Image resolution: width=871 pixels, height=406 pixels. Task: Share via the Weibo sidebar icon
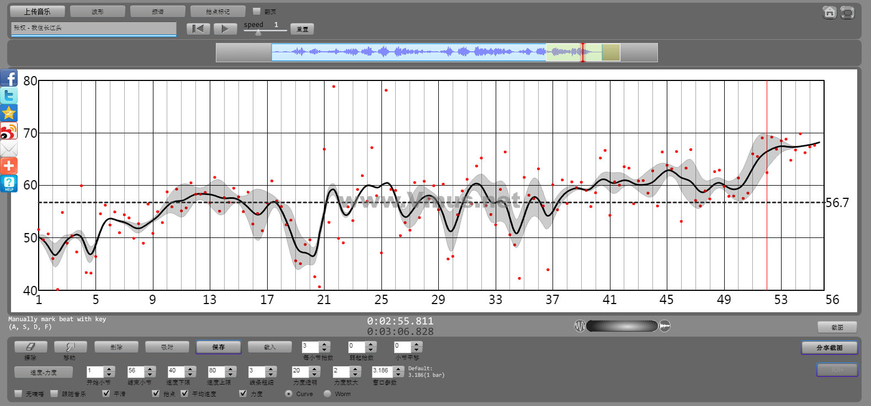9,131
